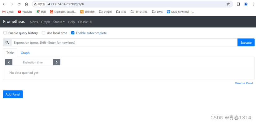The image size is (256, 123).
Task: Click the browser forward arrow
Action: pos(11,4)
